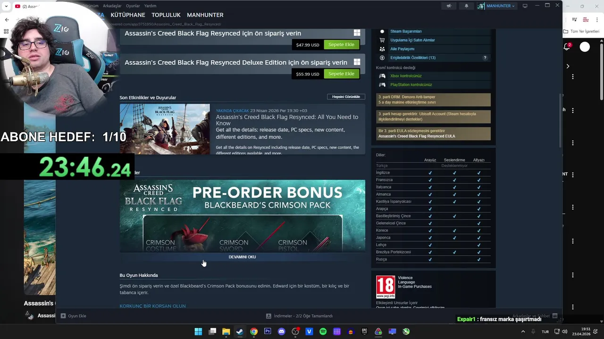Click the Denuvo Anti-tamper DRM notice
604x339 pixels.
tap(433, 100)
